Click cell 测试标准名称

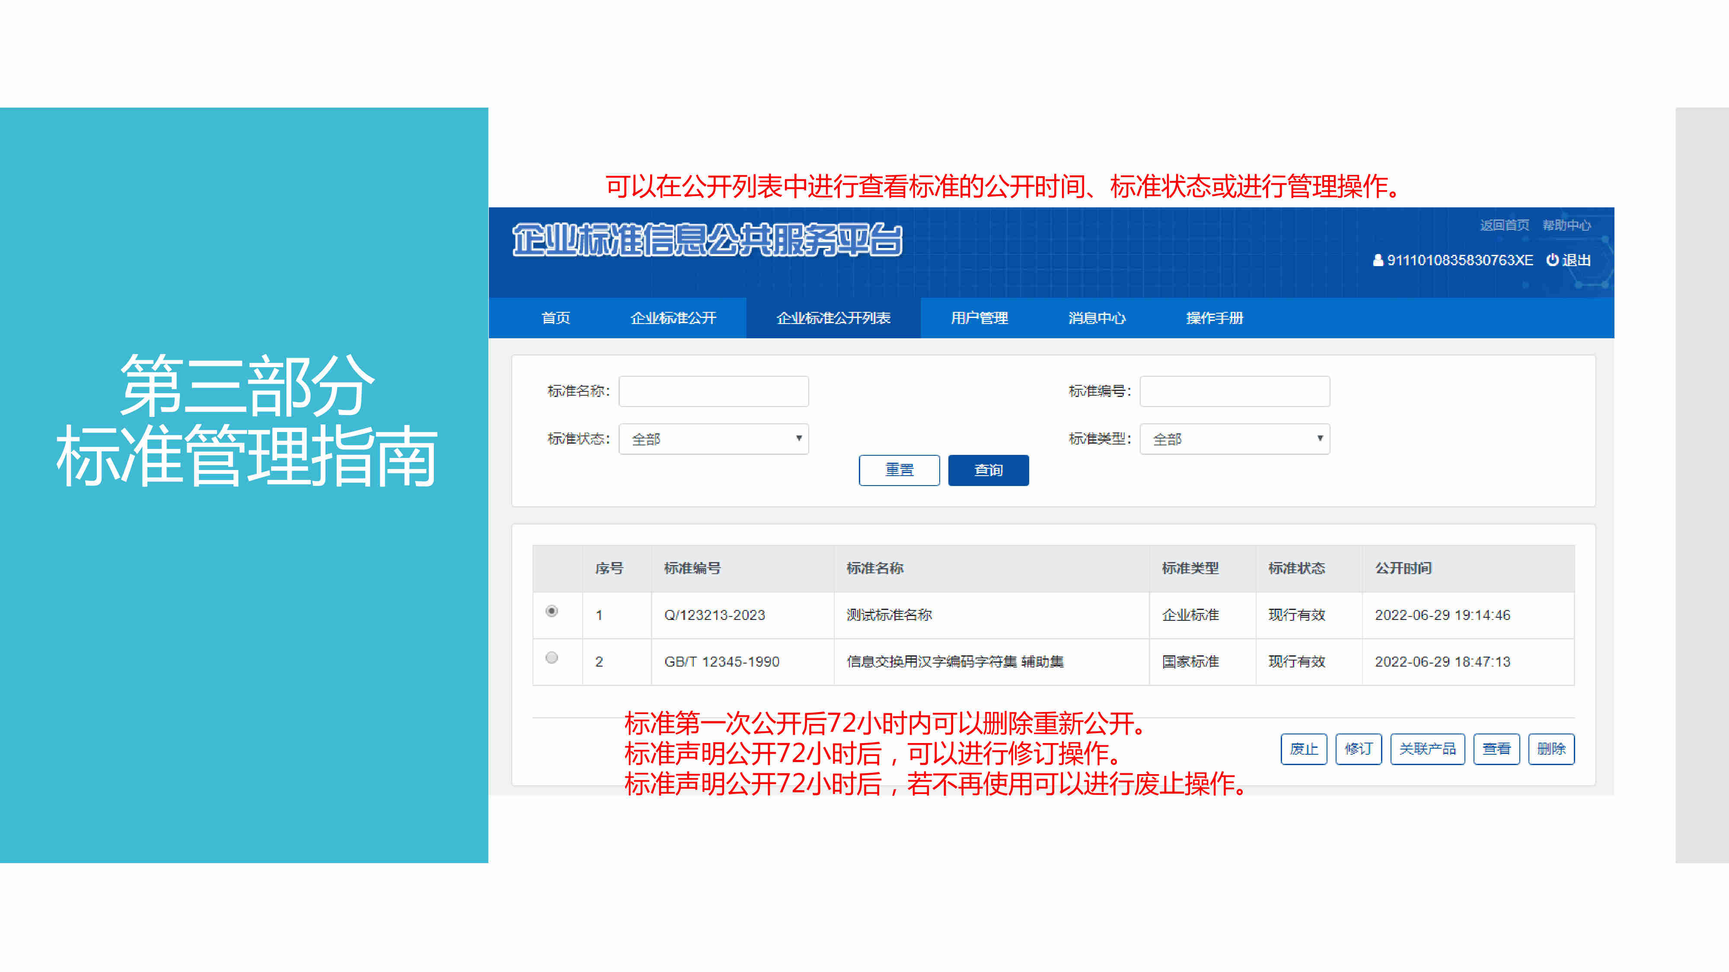(x=889, y=615)
